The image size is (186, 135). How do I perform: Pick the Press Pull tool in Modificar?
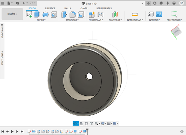pos(64,14)
